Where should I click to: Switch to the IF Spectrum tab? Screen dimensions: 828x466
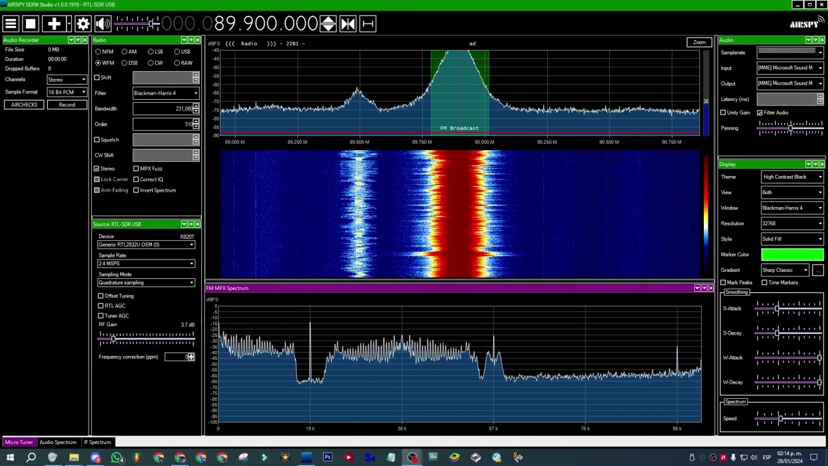click(97, 442)
